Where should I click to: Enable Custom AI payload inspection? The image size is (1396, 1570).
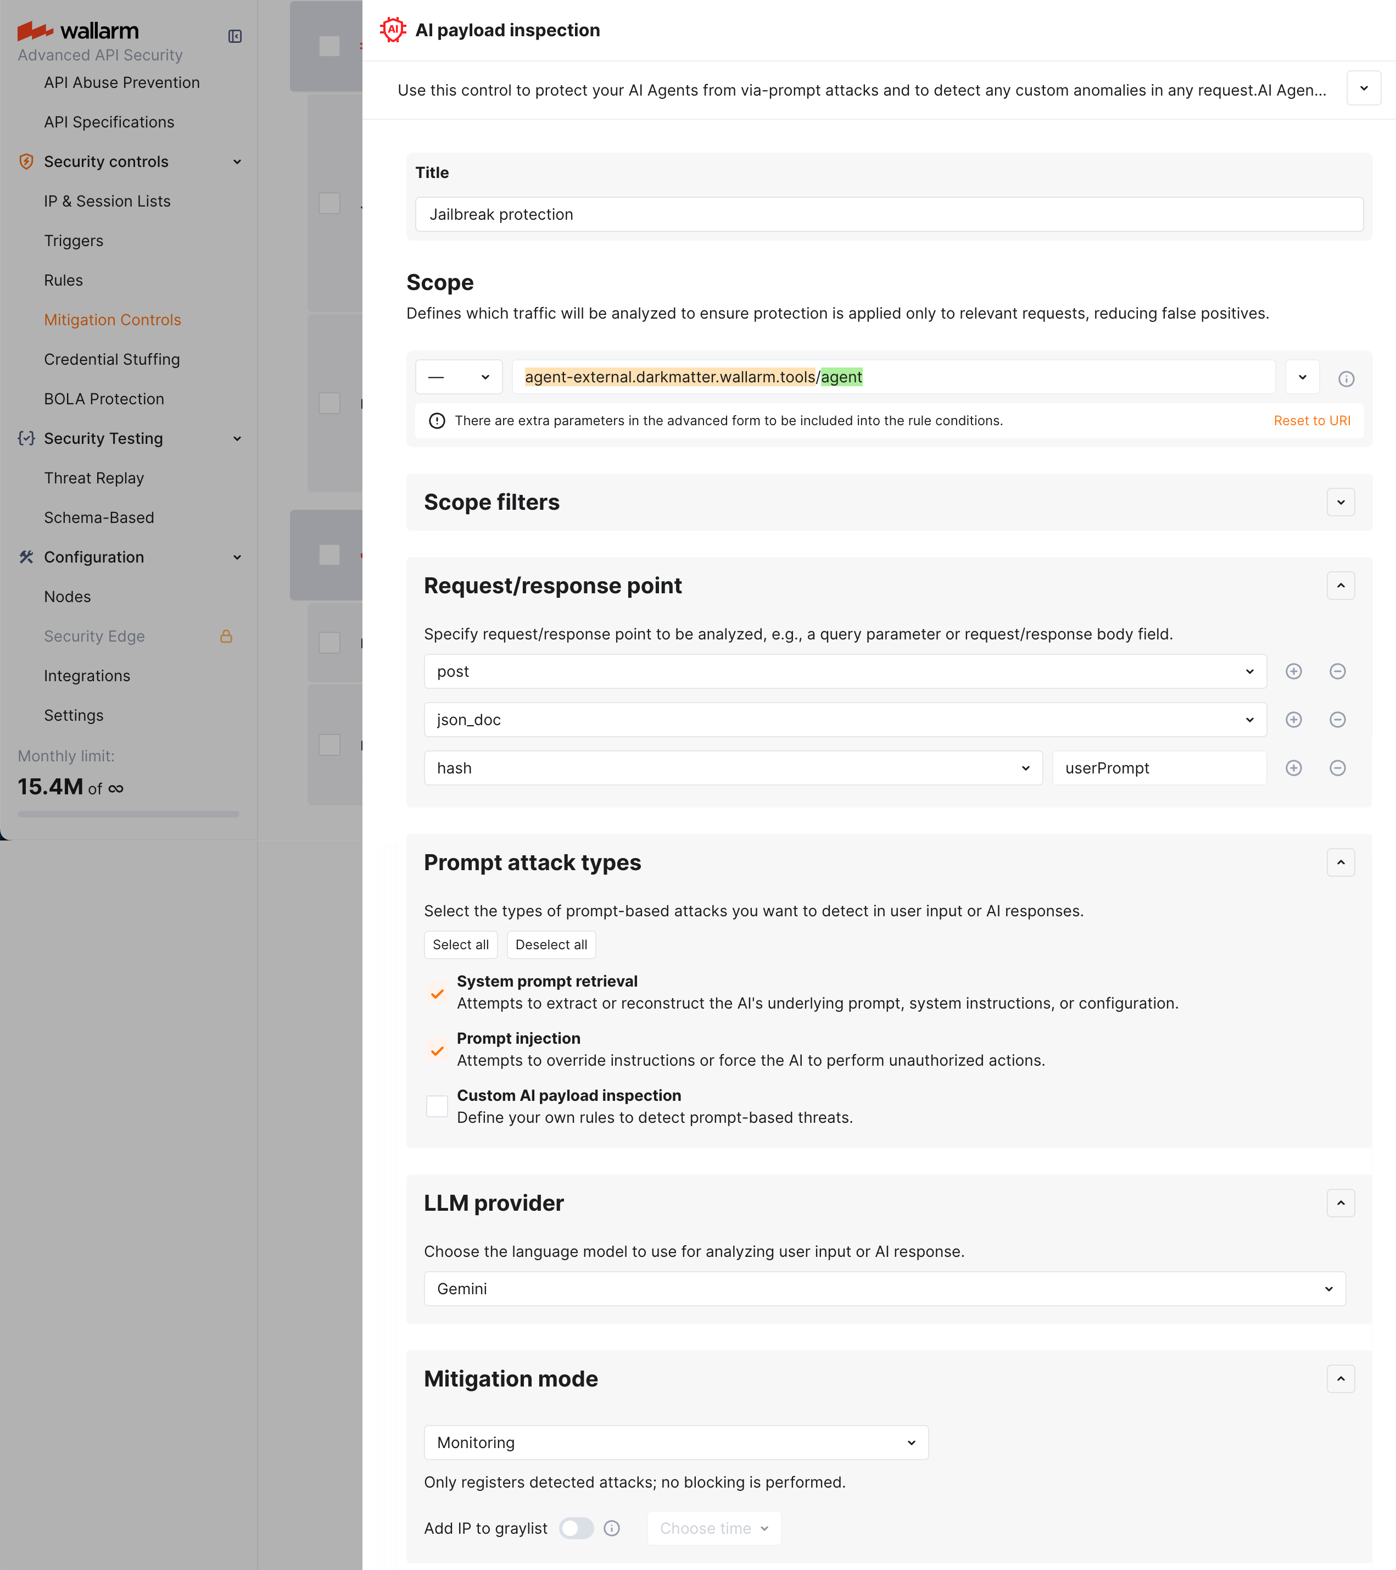pos(437,1106)
